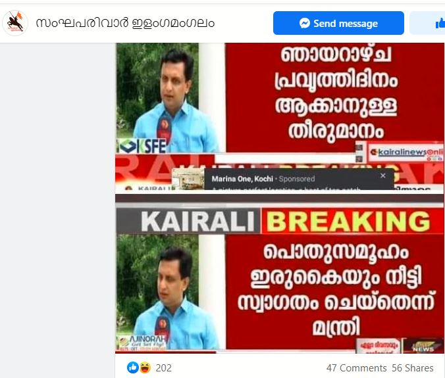
Task: Click the KSFE logo in the upper image
Action: (142, 146)
